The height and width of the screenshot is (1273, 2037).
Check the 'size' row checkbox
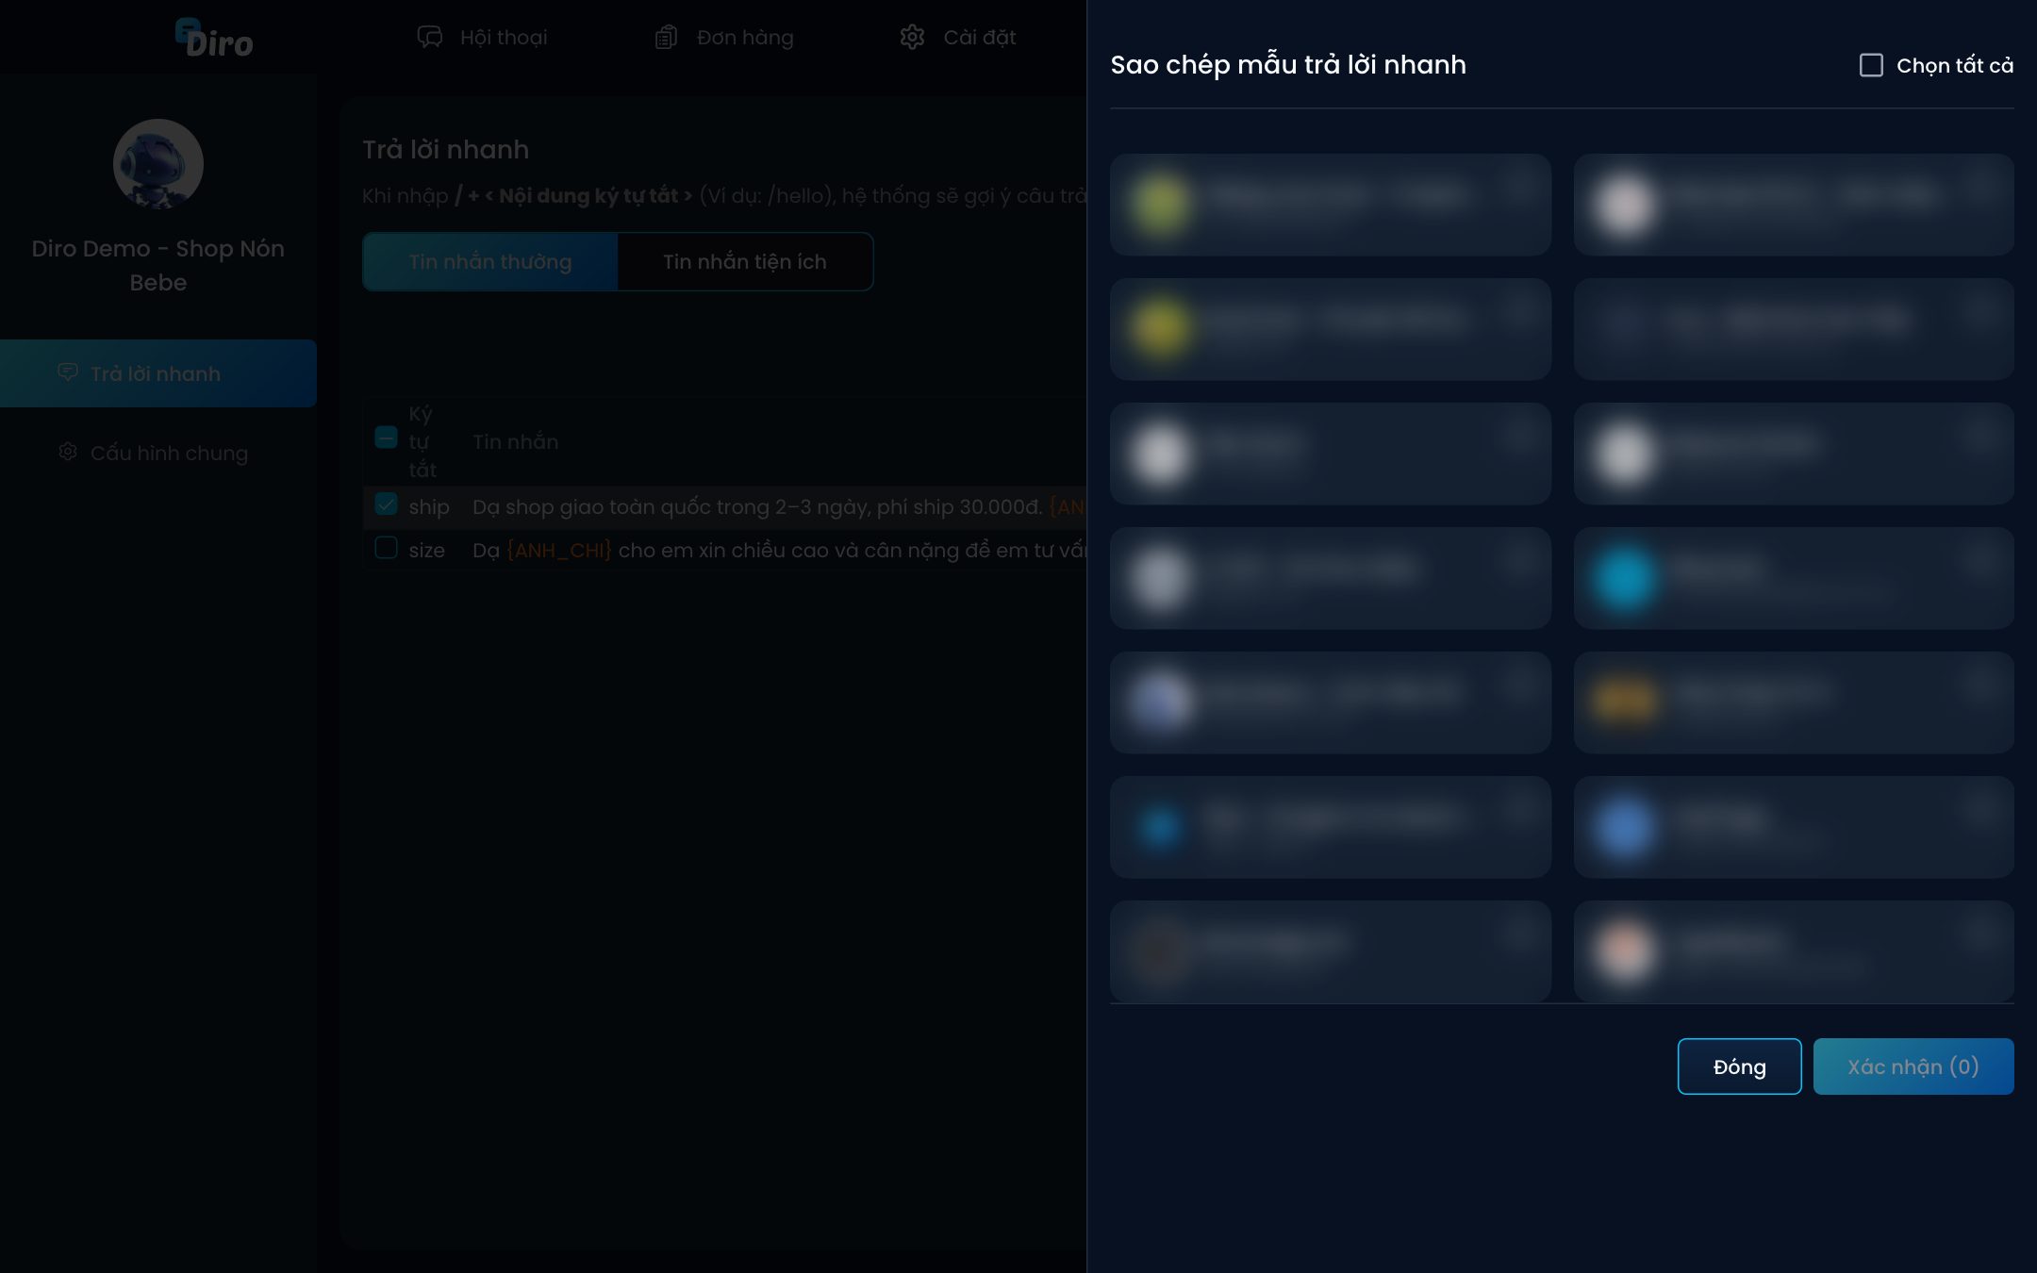coord(386,547)
